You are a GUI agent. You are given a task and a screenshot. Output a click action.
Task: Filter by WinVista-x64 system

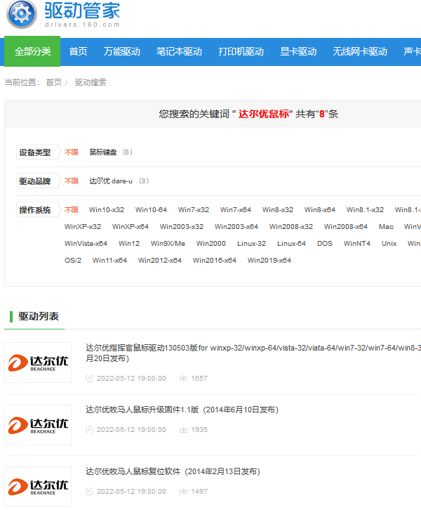86,244
